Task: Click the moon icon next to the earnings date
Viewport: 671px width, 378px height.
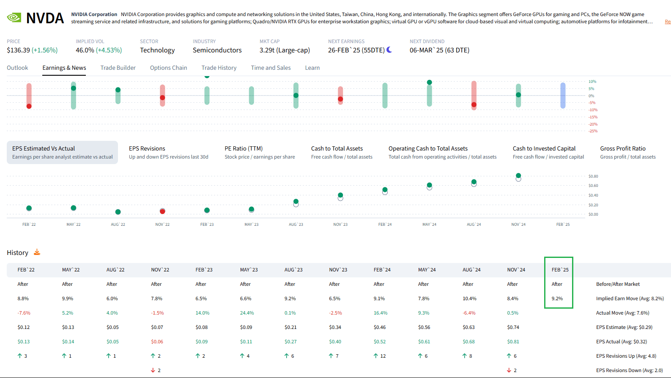Action: click(388, 49)
